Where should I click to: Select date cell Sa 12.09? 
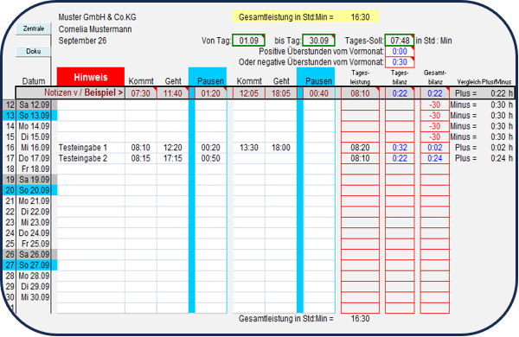point(34,105)
